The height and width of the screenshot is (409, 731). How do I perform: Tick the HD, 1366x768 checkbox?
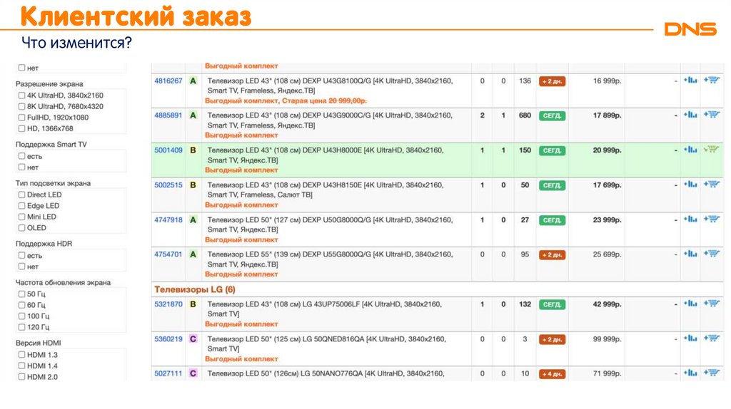[21, 128]
